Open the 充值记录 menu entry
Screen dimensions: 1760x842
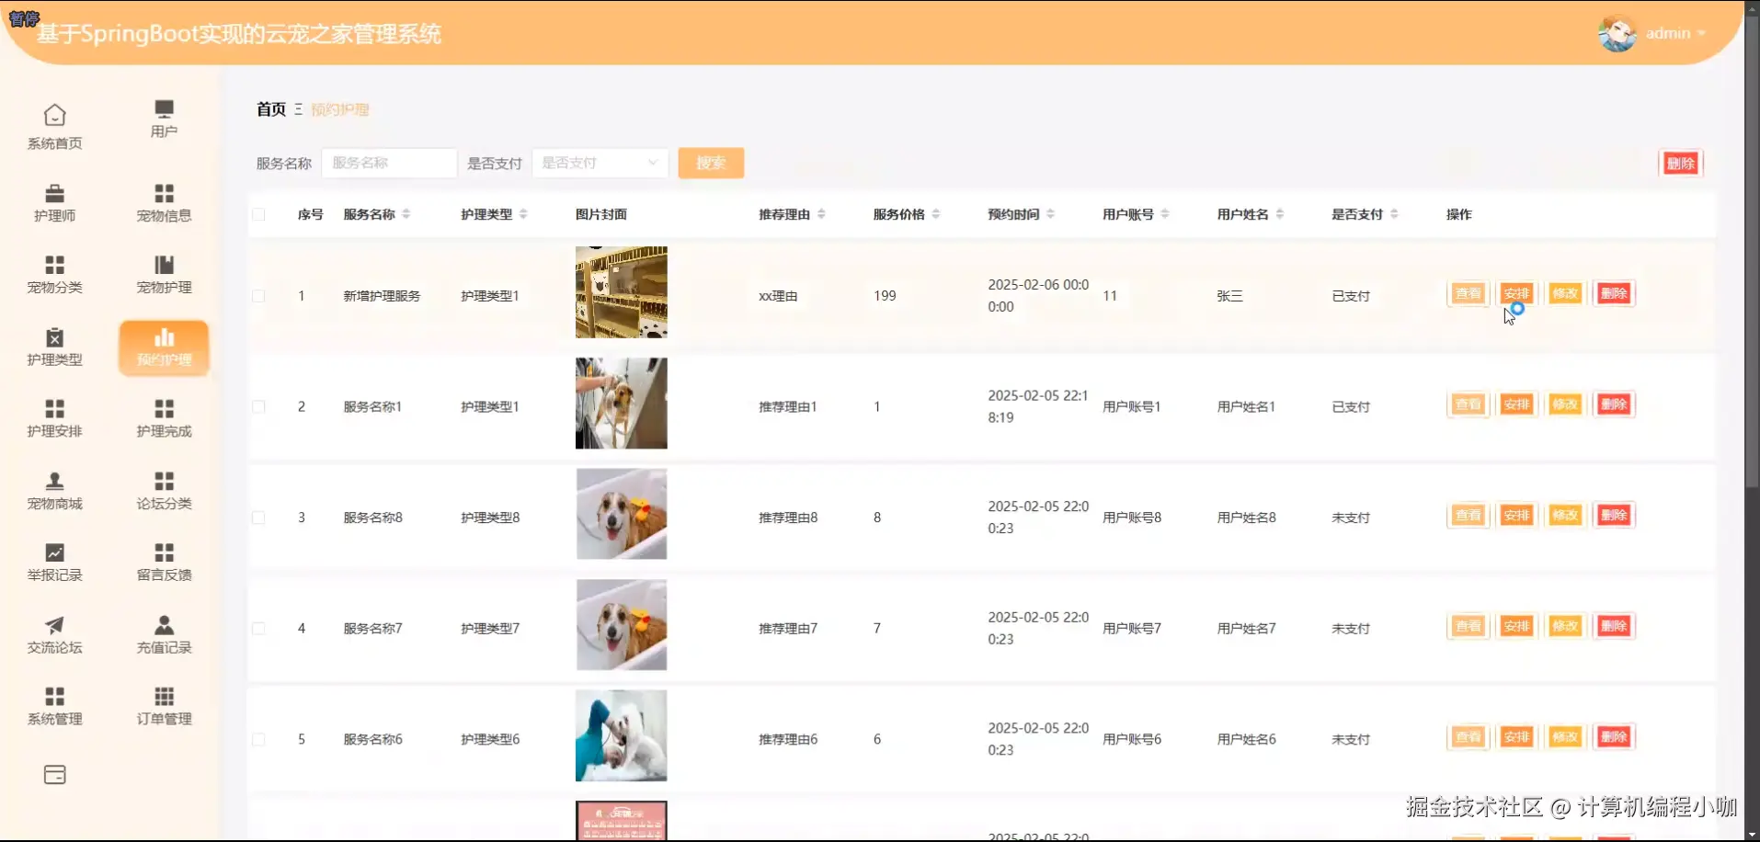coord(164,635)
